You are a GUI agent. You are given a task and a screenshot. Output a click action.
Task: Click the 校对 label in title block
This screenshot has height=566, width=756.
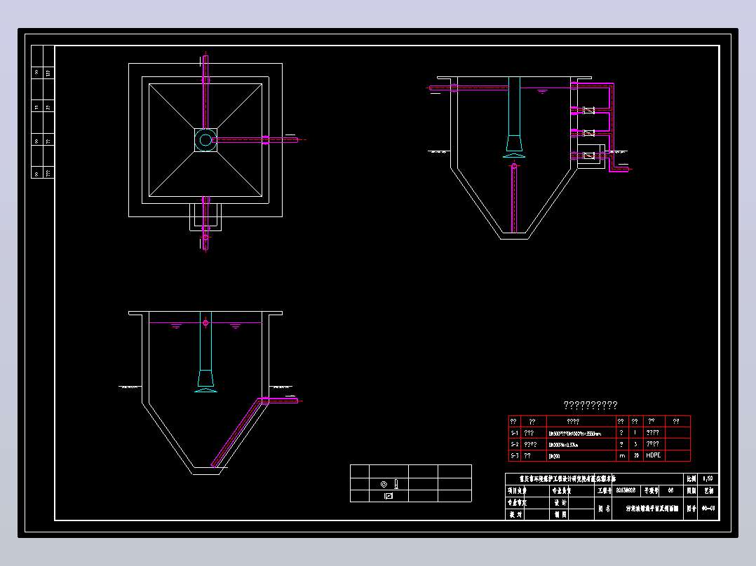[x=516, y=514]
